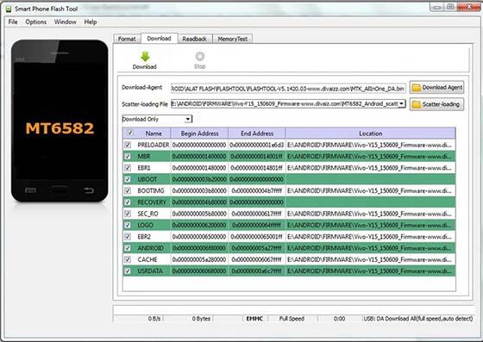This screenshot has width=483, height=342.
Task: Click the USRDATA location path cell
Action: [371, 271]
